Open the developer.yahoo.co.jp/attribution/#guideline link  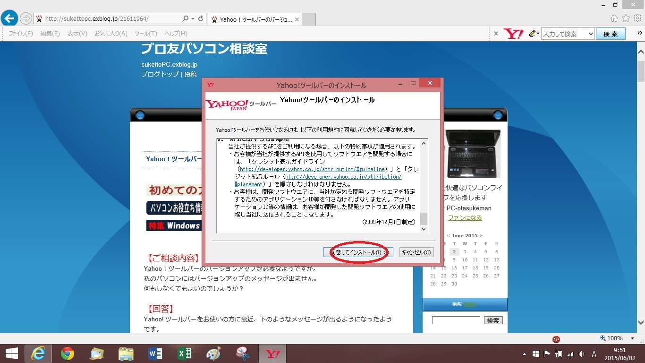(313, 169)
